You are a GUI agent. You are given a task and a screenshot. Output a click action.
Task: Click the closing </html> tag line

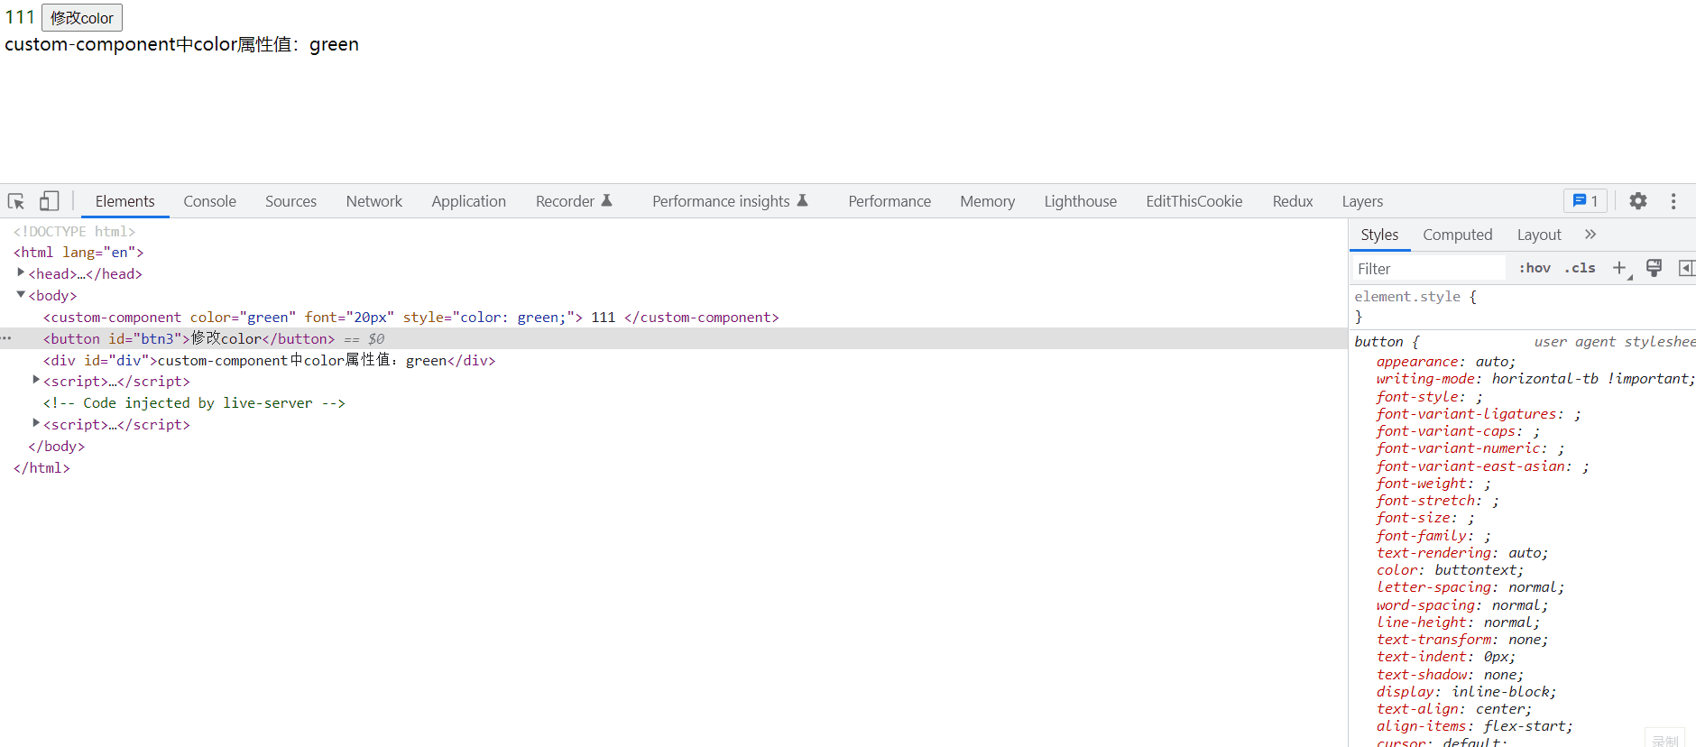coord(41,467)
